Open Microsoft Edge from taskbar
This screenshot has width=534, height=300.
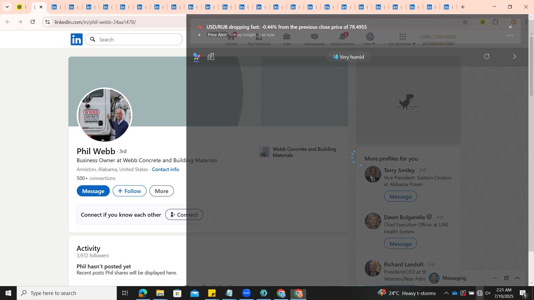pyautogui.click(x=143, y=293)
